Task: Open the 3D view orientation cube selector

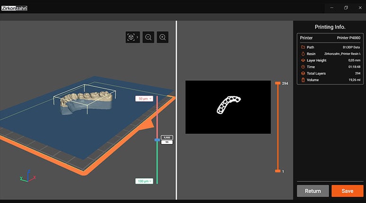Action: pos(132,37)
